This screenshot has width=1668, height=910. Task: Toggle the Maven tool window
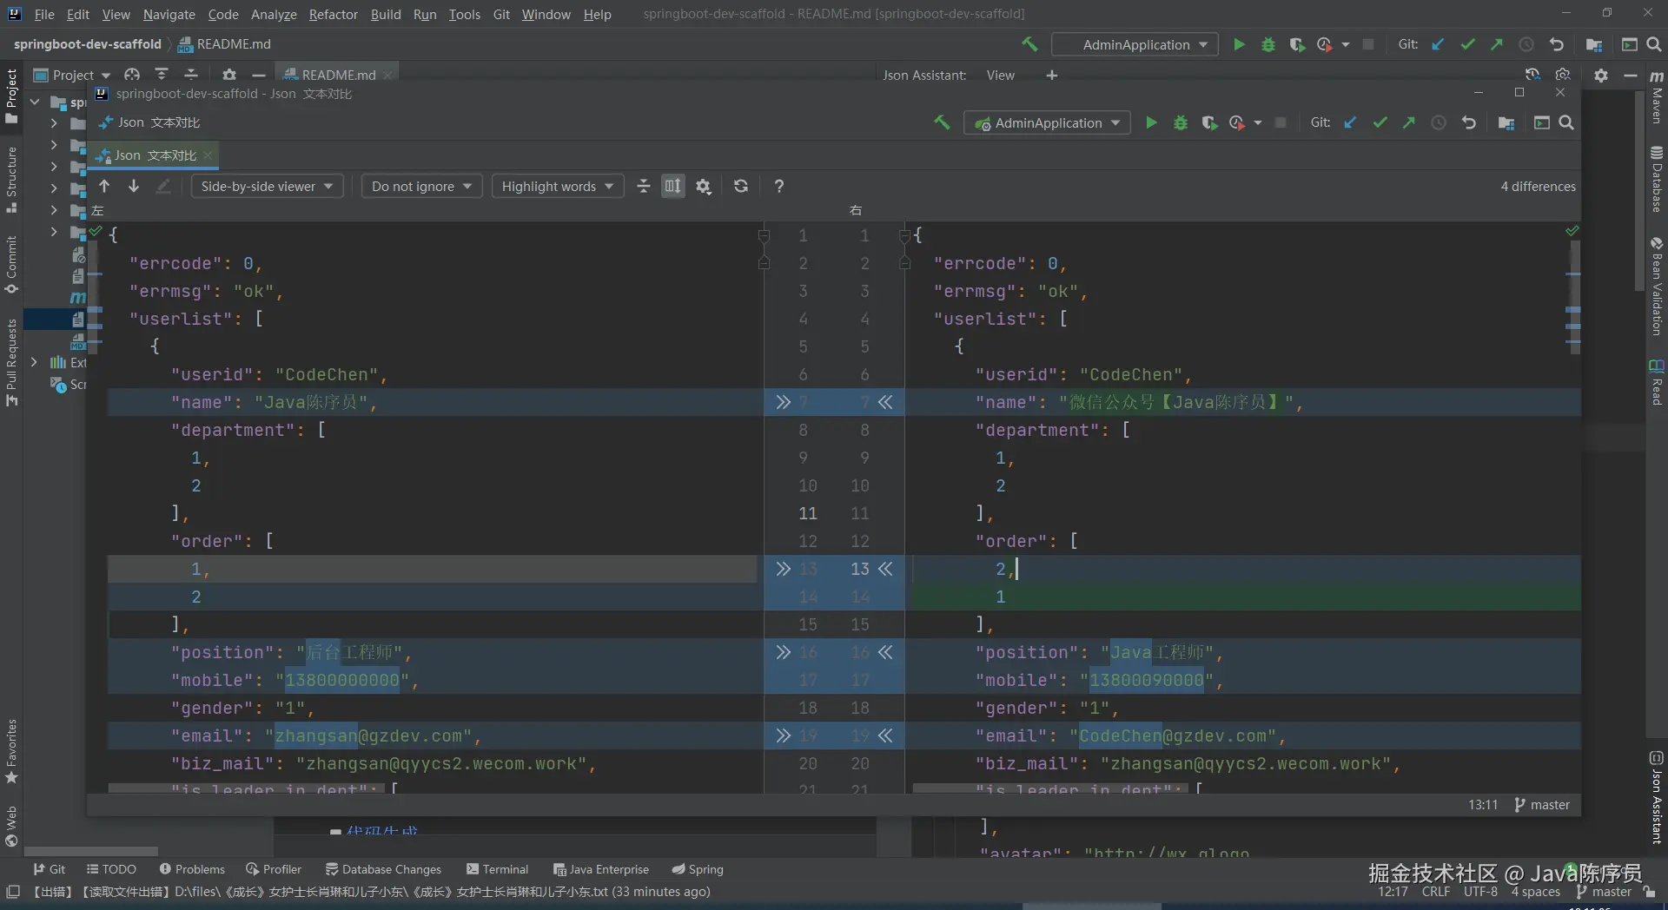click(x=1657, y=97)
